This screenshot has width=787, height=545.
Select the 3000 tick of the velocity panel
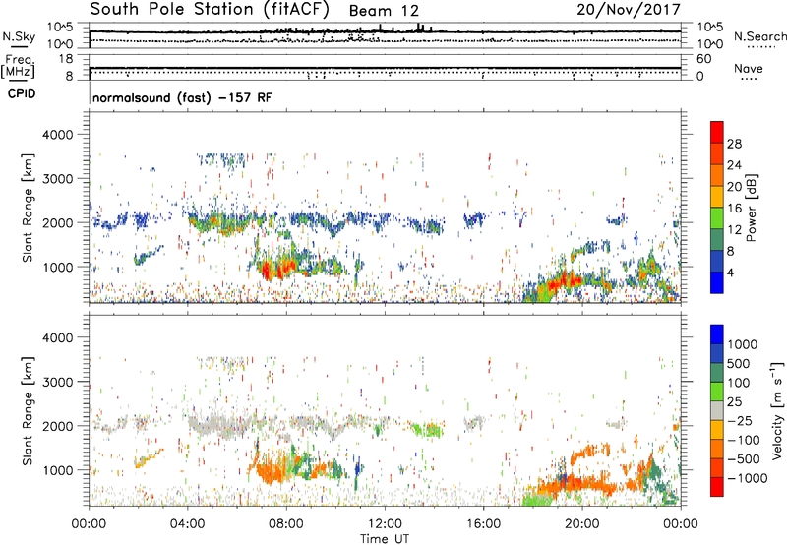pos(57,382)
